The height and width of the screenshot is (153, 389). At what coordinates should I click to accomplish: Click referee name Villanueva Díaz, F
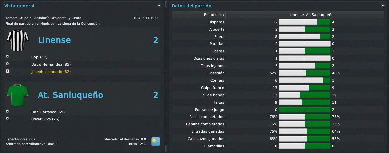[x=43, y=144]
